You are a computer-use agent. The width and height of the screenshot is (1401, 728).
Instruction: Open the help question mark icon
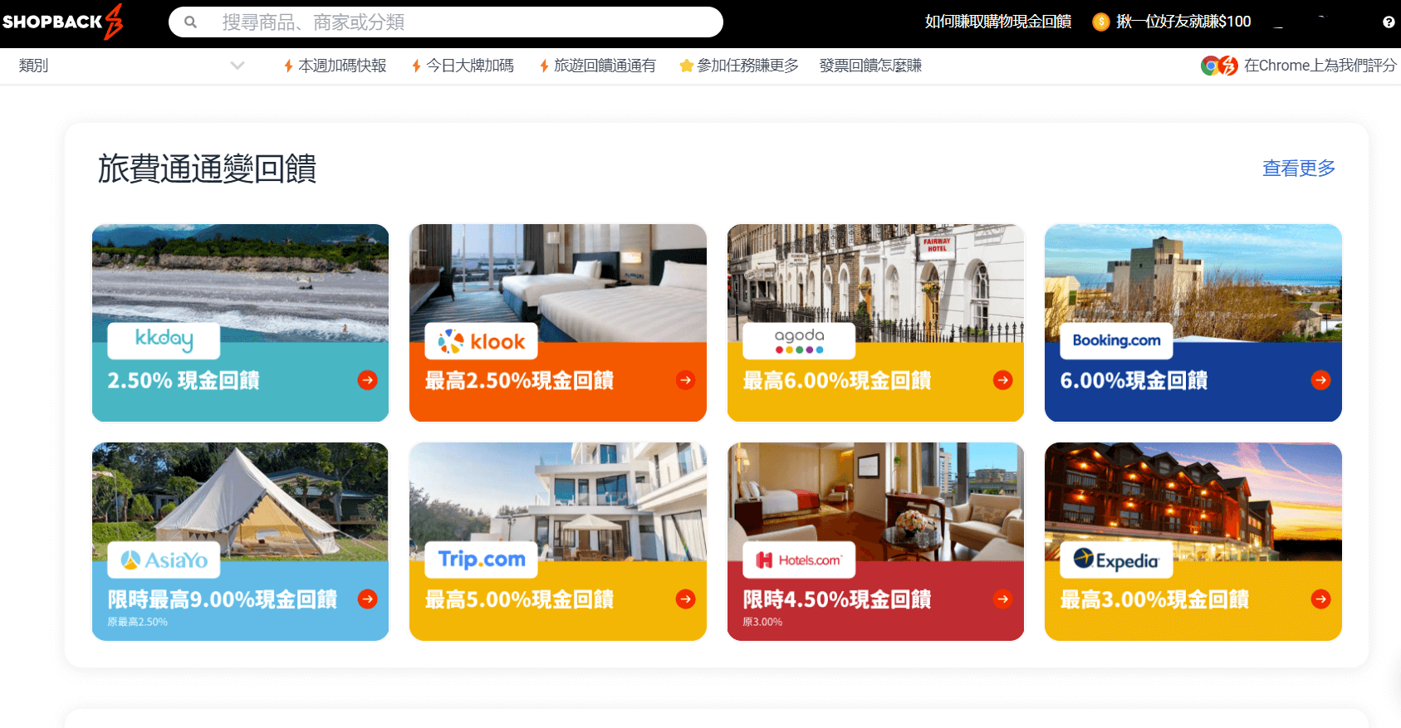[x=1389, y=22]
